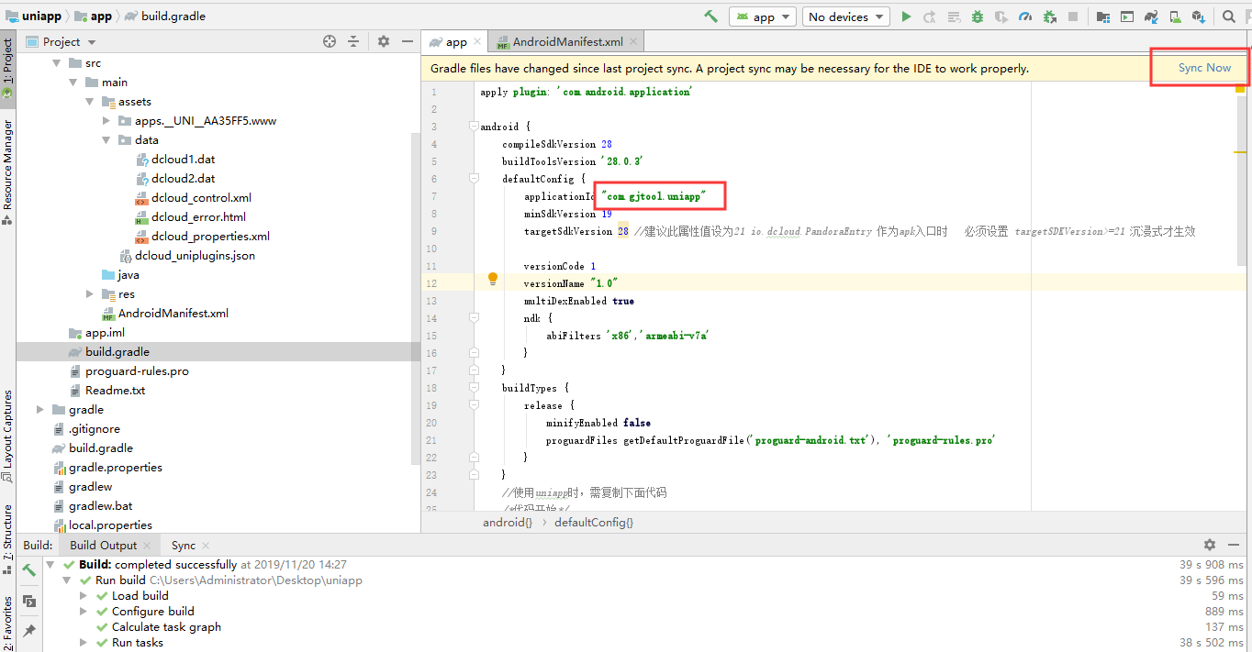Expand the Run tasks node
1252x652 pixels.
(84, 643)
